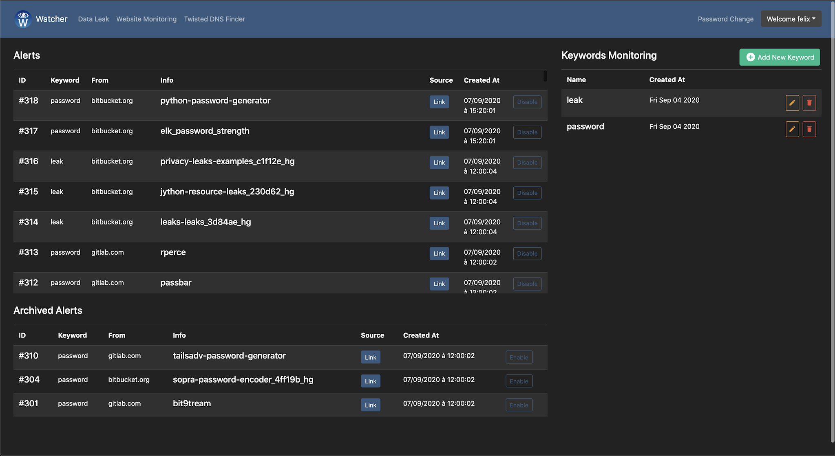Click the page vertical scrollbar
The image size is (835, 456).
tap(832, 220)
